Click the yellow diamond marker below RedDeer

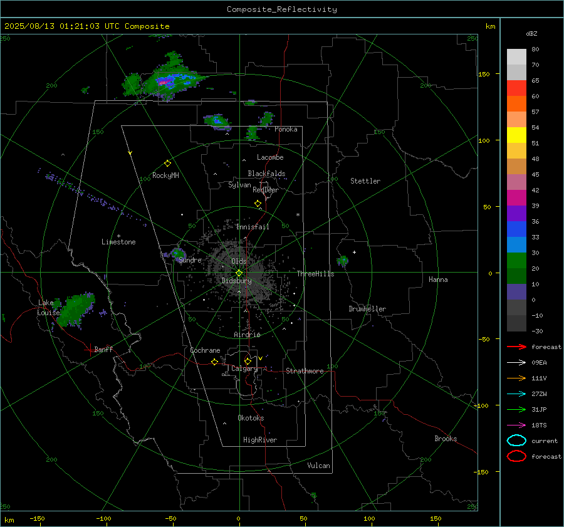pyautogui.click(x=258, y=204)
